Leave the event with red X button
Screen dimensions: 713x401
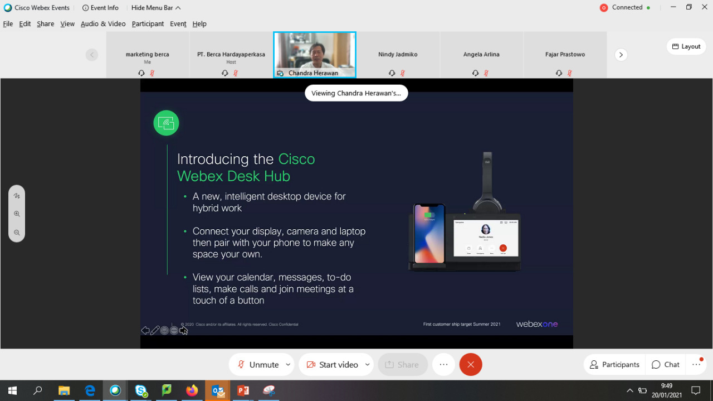click(471, 365)
